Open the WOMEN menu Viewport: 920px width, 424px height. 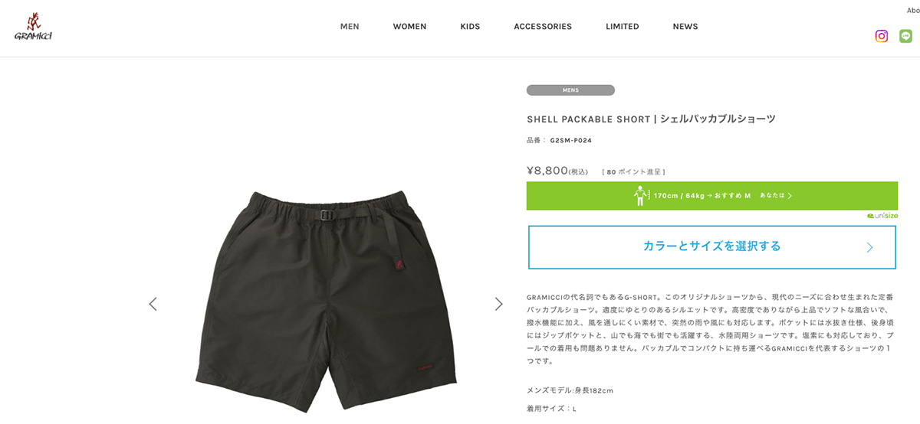(409, 27)
